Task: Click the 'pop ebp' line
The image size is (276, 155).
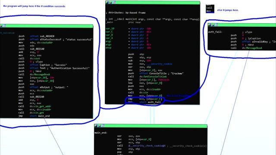Action: (125, 152)
